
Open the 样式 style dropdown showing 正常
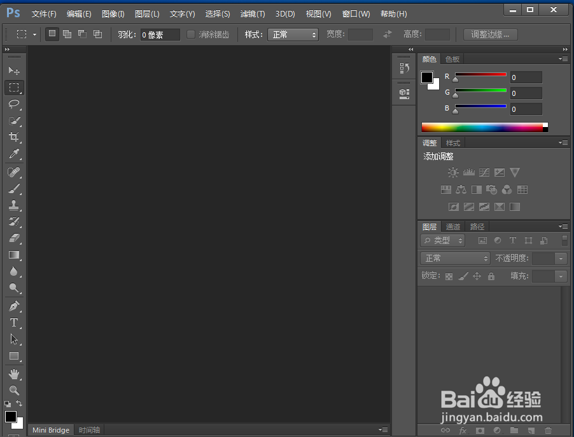point(293,34)
